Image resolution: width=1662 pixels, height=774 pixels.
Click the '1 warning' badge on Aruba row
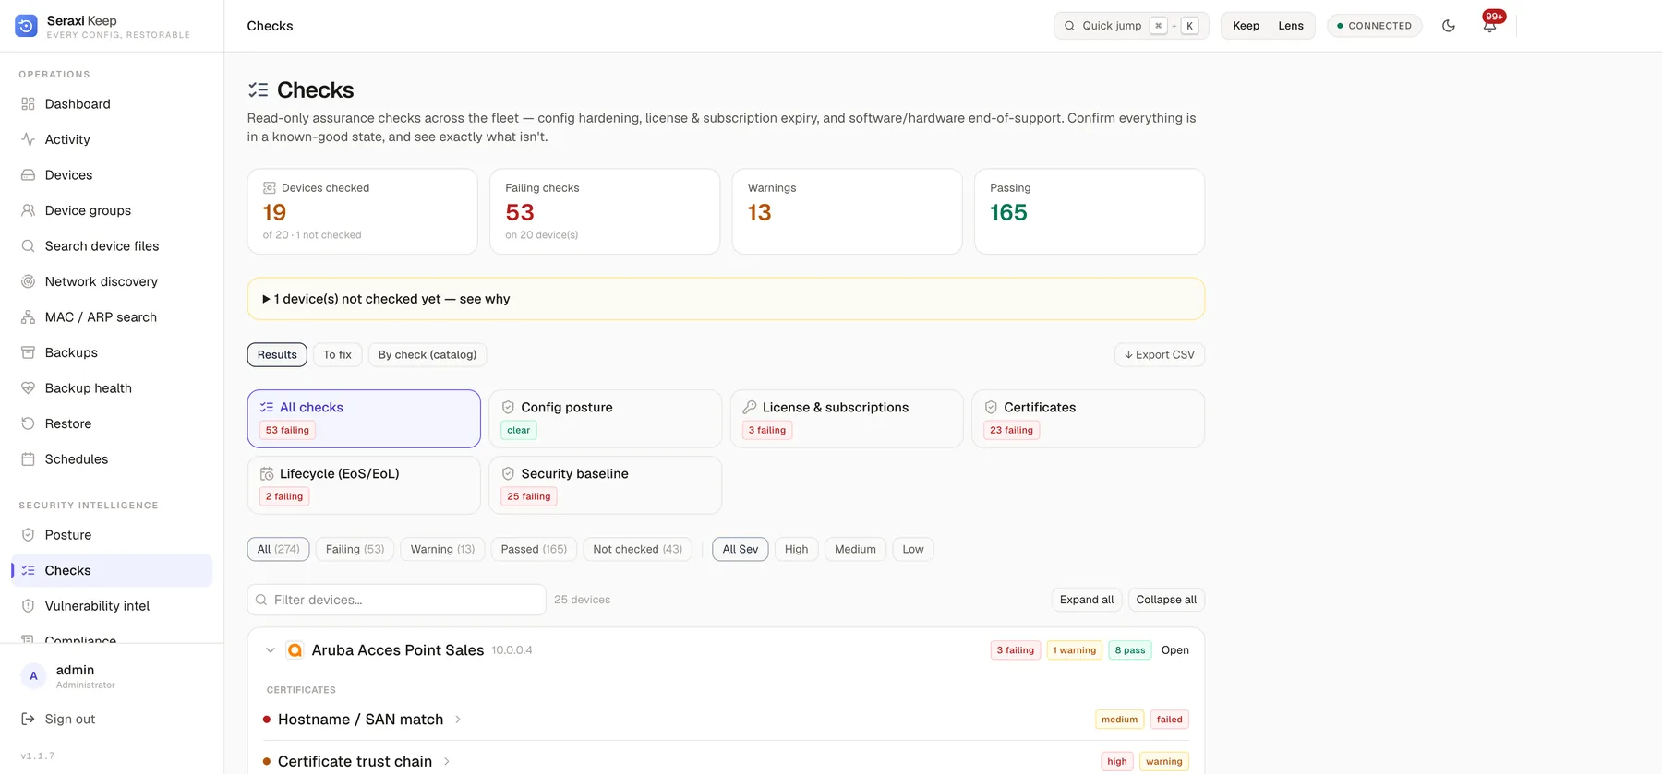pos(1075,650)
